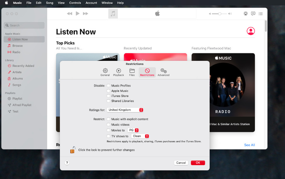Tick the TV shows to checkbox
Screen dimensions: 285x179
click(x=109, y=136)
